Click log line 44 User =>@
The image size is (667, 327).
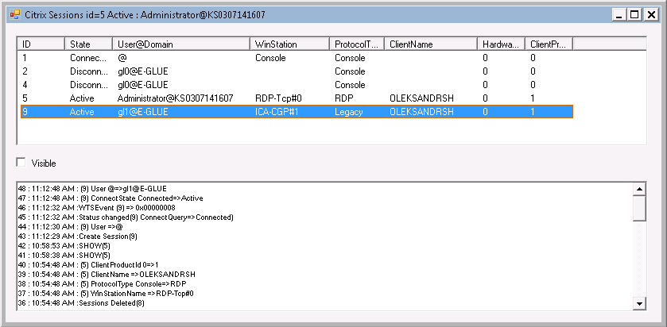[x=70, y=227]
